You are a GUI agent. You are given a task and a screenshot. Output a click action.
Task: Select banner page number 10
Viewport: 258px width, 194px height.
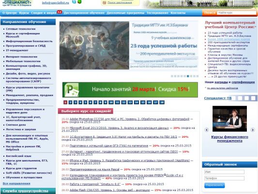(x=111, y=102)
